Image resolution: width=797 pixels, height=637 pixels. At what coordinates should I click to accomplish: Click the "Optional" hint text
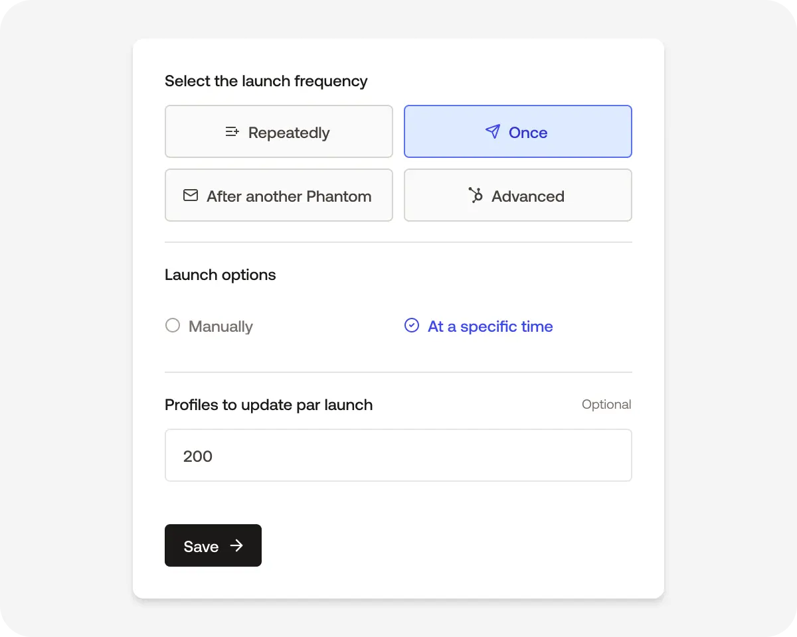(x=606, y=404)
